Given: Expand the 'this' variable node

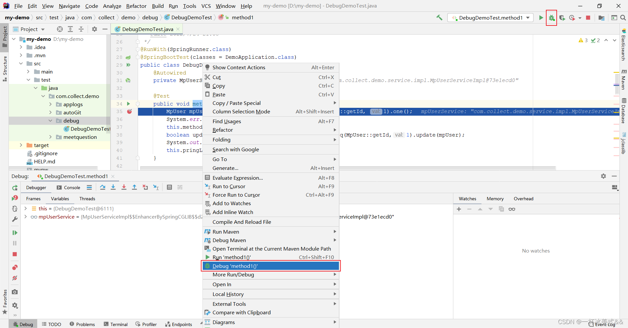Looking at the screenshot, I should tap(26, 208).
